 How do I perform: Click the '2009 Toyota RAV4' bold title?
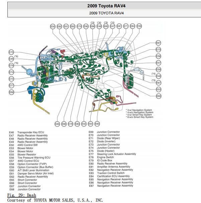point(106,6)
